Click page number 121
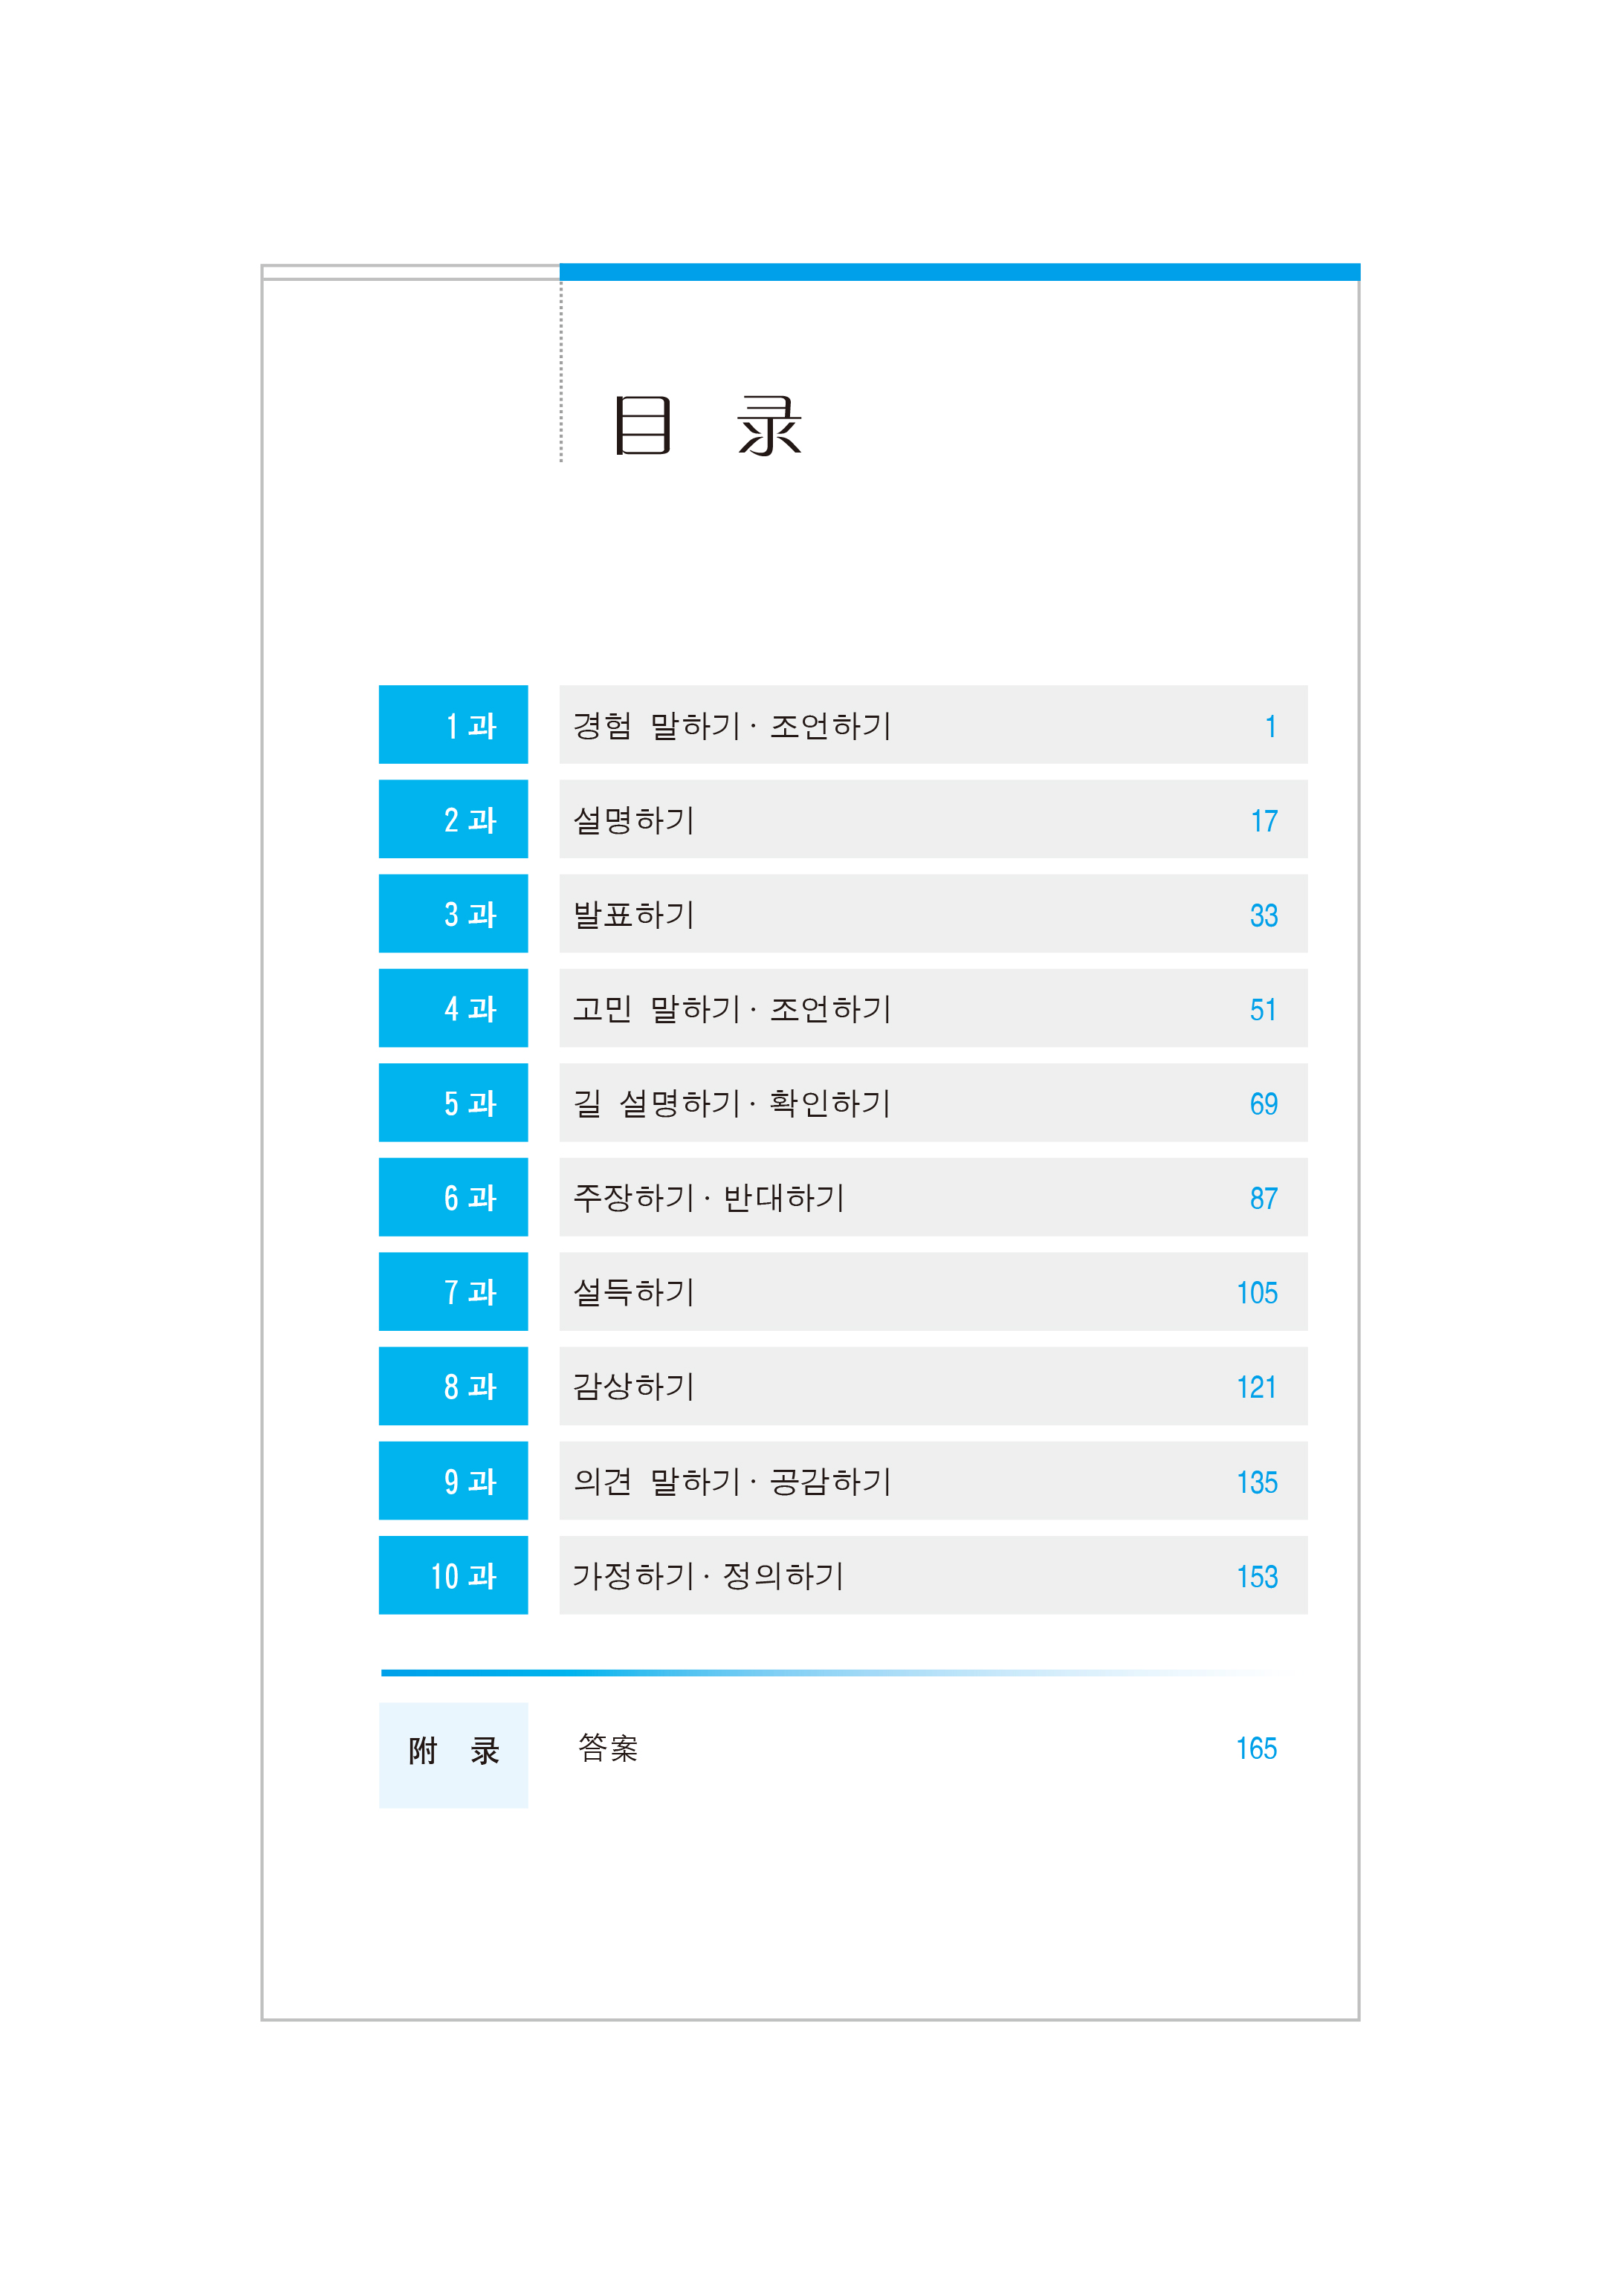This screenshot has height=2282, width=1624. tap(1256, 1387)
